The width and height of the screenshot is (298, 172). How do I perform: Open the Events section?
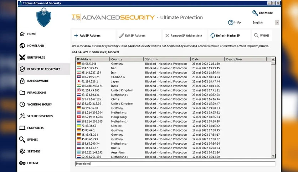click(x=44, y=140)
